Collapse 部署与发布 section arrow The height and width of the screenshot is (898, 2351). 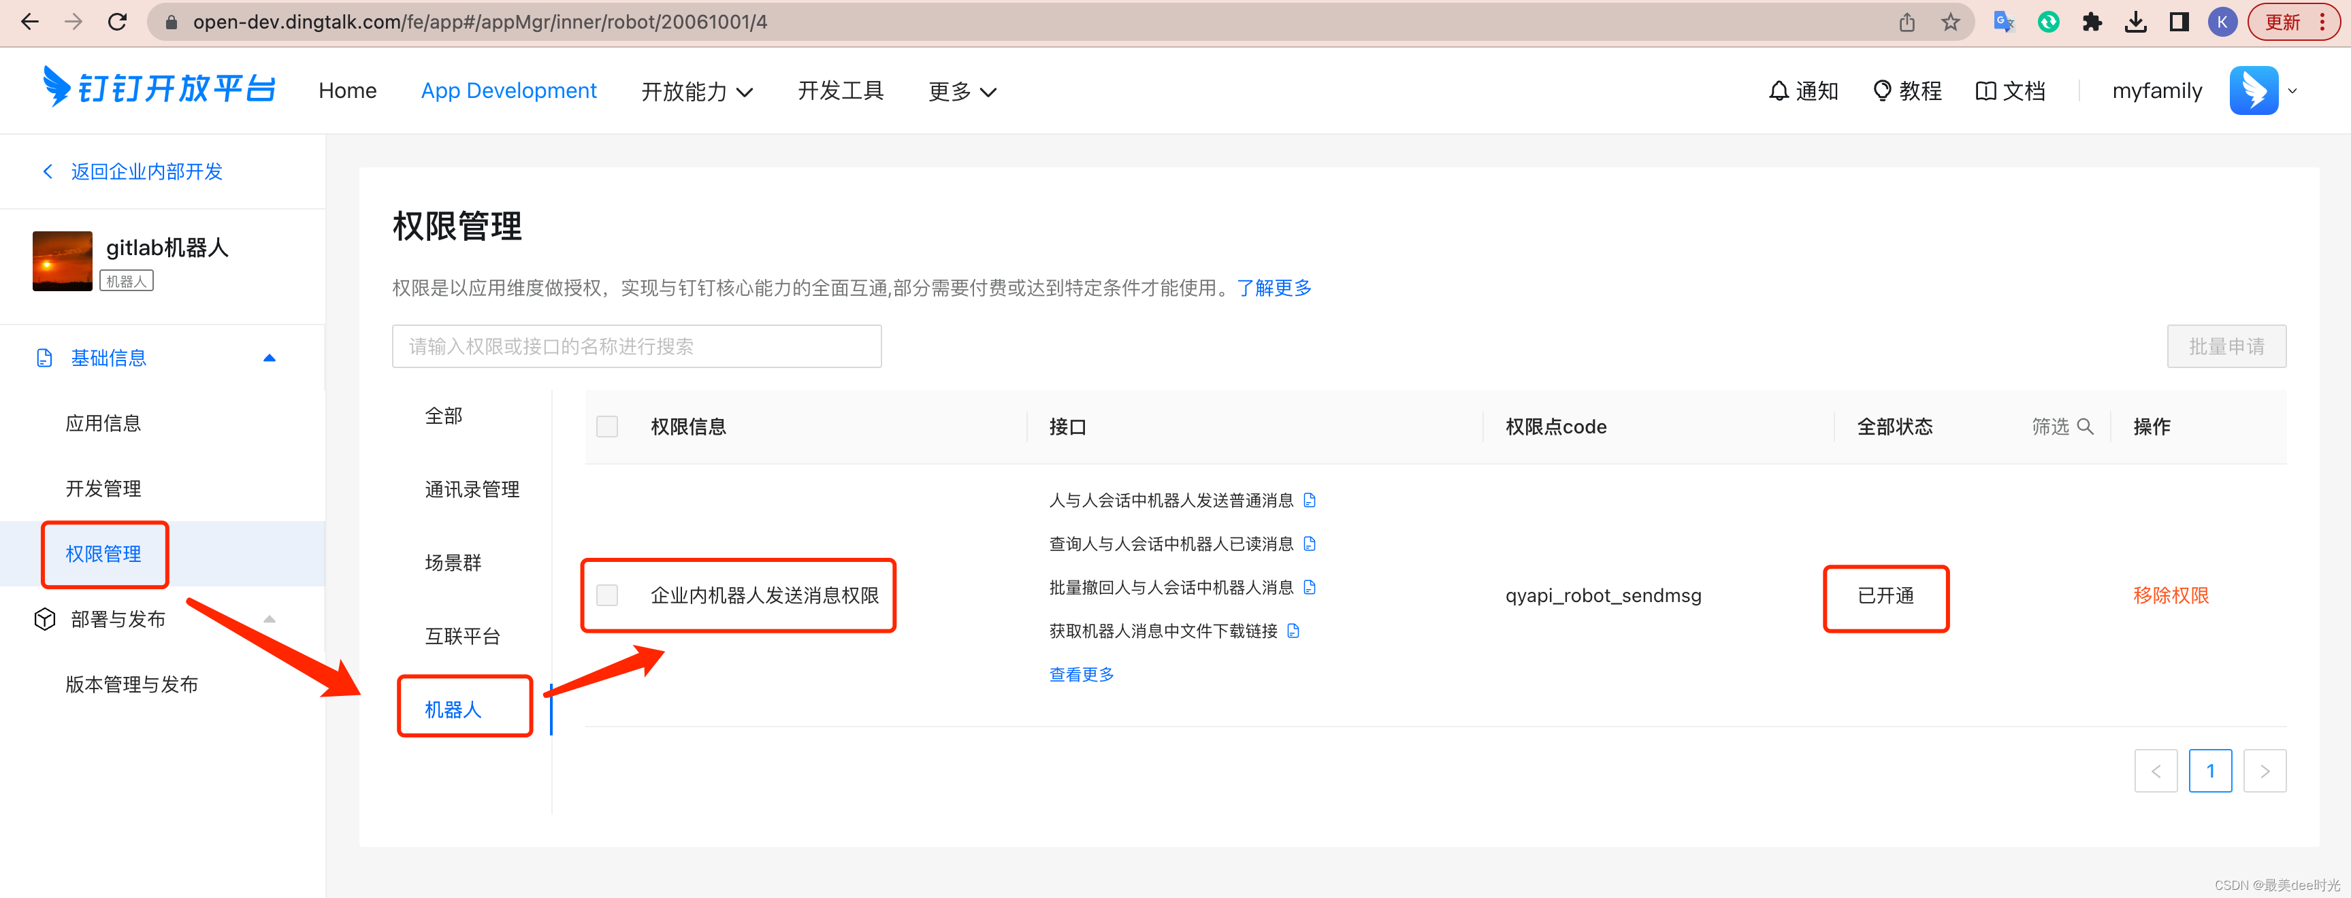coord(270,620)
